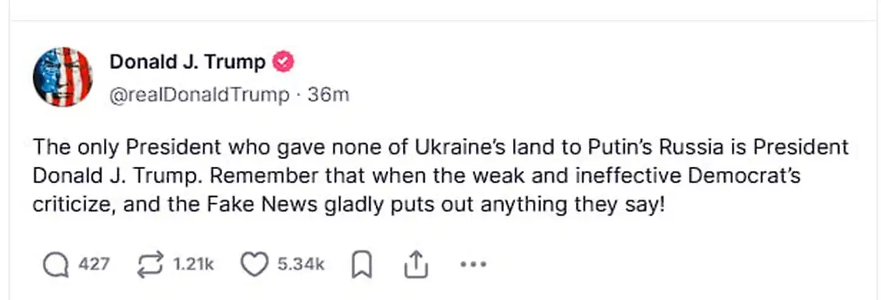View the 5.34k likes count

pyautogui.click(x=301, y=265)
